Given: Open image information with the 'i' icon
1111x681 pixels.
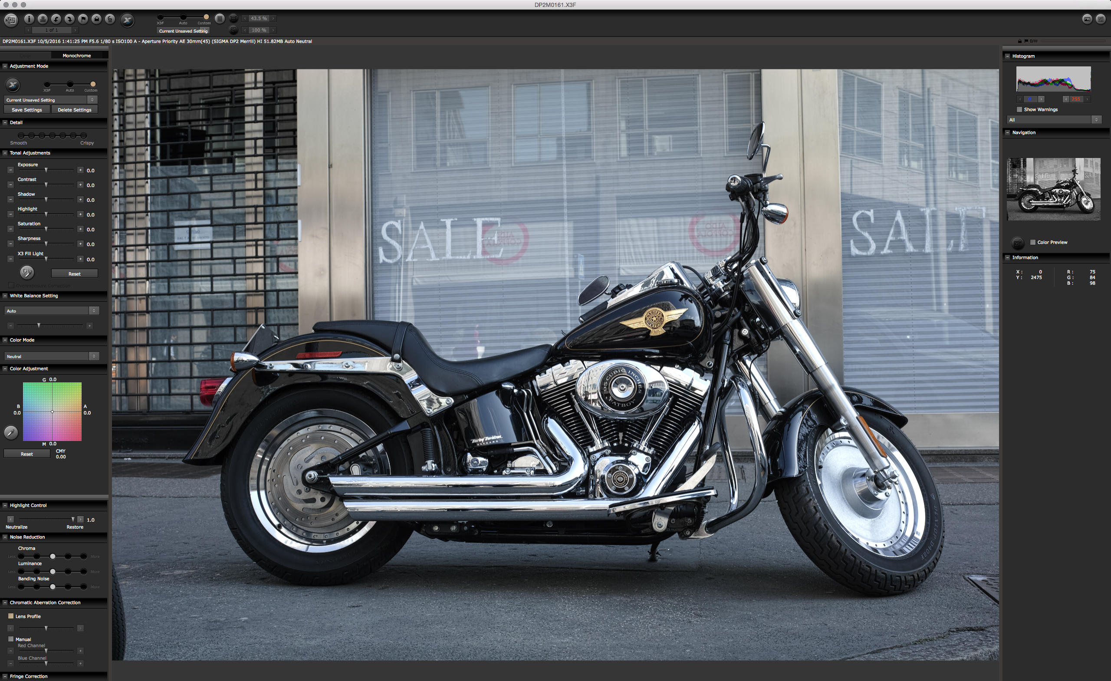Looking at the screenshot, I should 29,19.
